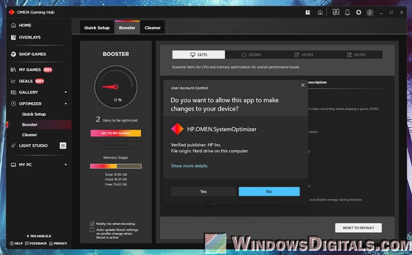
Task: Click the SHOP GAMES icon
Action: click(14, 54)
